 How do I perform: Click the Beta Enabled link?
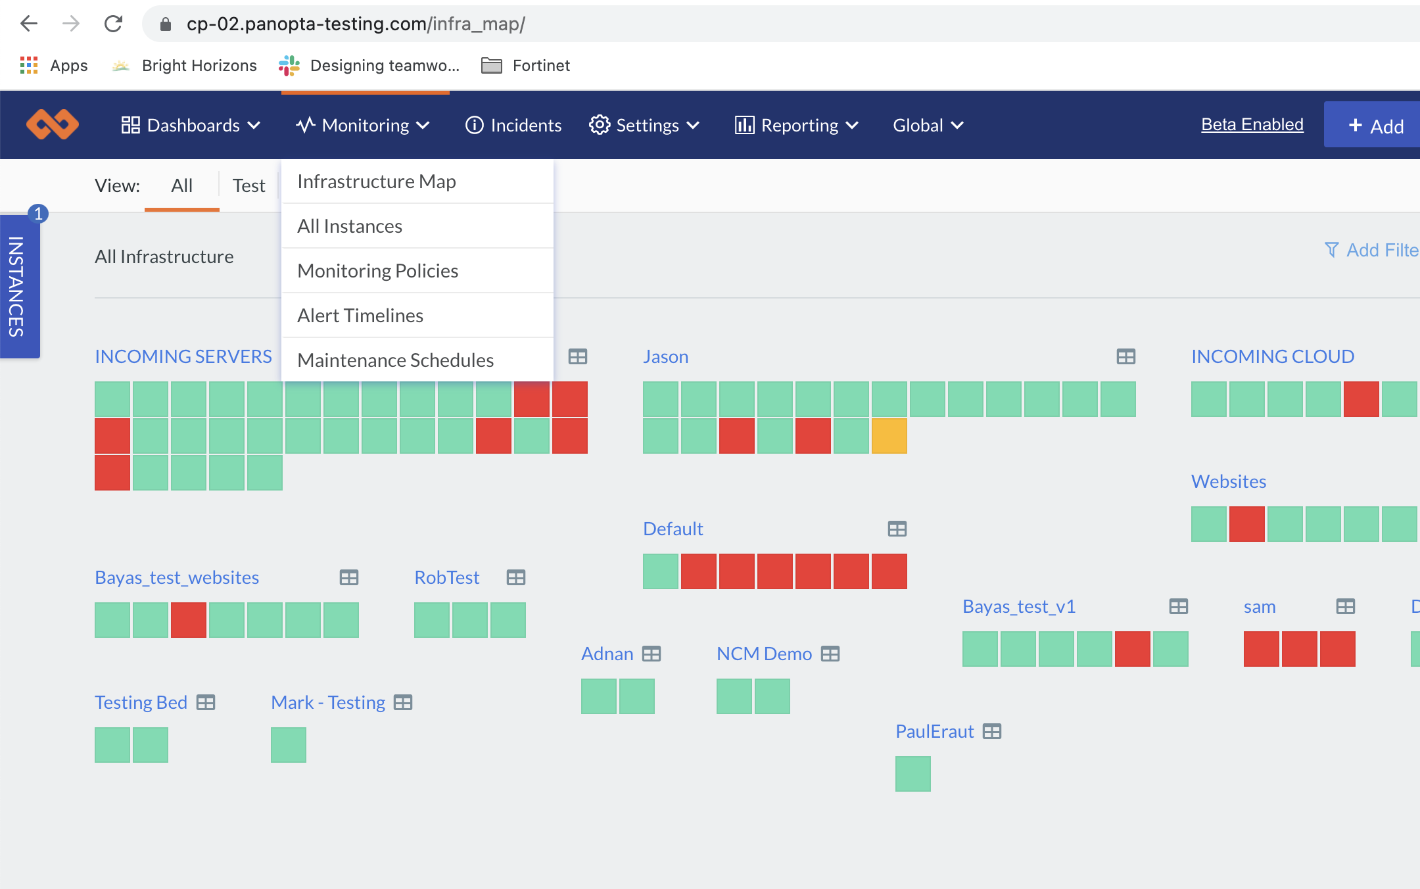tap(1252, 124)
